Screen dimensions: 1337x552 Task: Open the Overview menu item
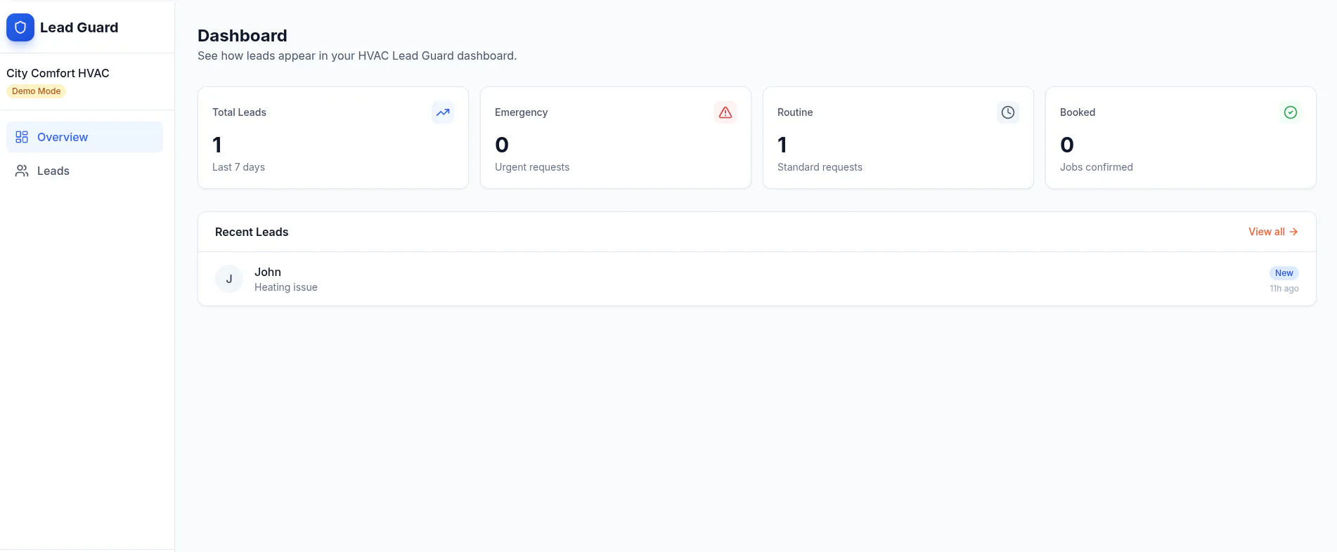click(x=84, y=137)
